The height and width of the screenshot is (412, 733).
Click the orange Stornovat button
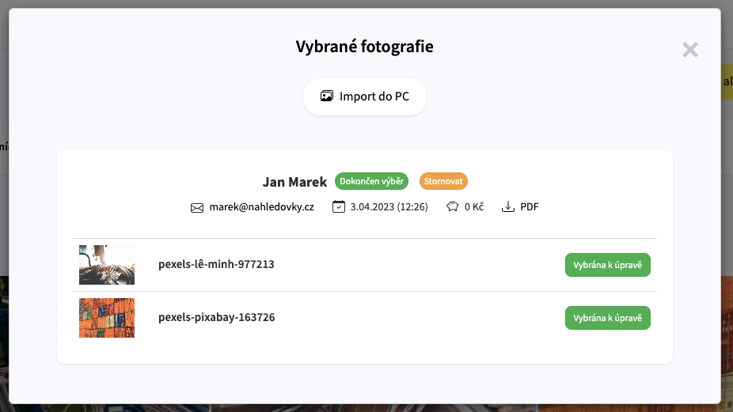443,181
